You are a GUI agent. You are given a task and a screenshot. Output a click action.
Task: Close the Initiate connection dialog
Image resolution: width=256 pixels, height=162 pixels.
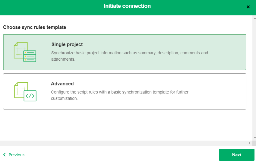tap(248, 7)
